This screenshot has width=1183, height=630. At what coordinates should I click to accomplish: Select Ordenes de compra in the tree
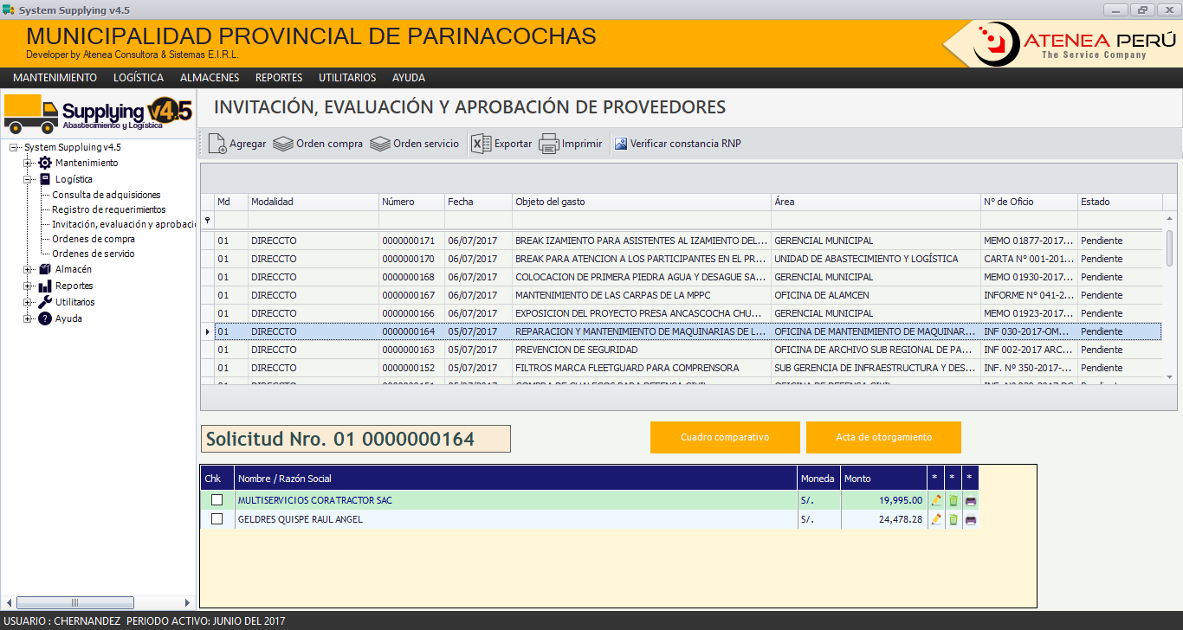[x=94, y=239]
